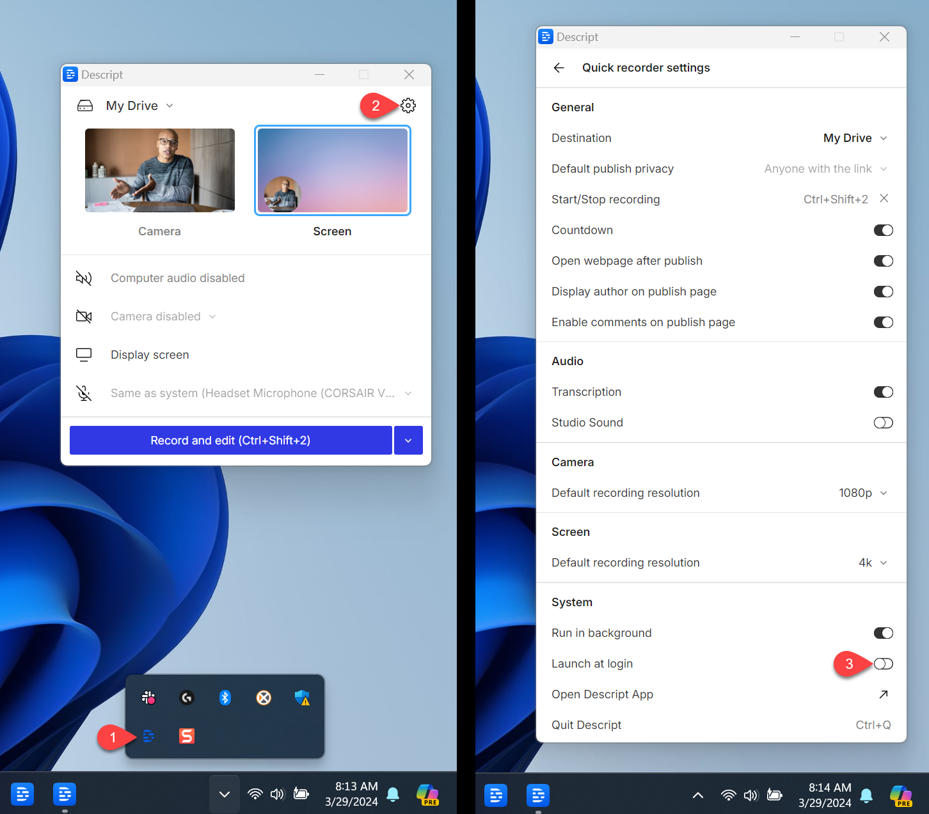Select the Screen recording thumbnail
Image resolution: width=929 pixels, height=814 pixels.
[x=332, y=170]
